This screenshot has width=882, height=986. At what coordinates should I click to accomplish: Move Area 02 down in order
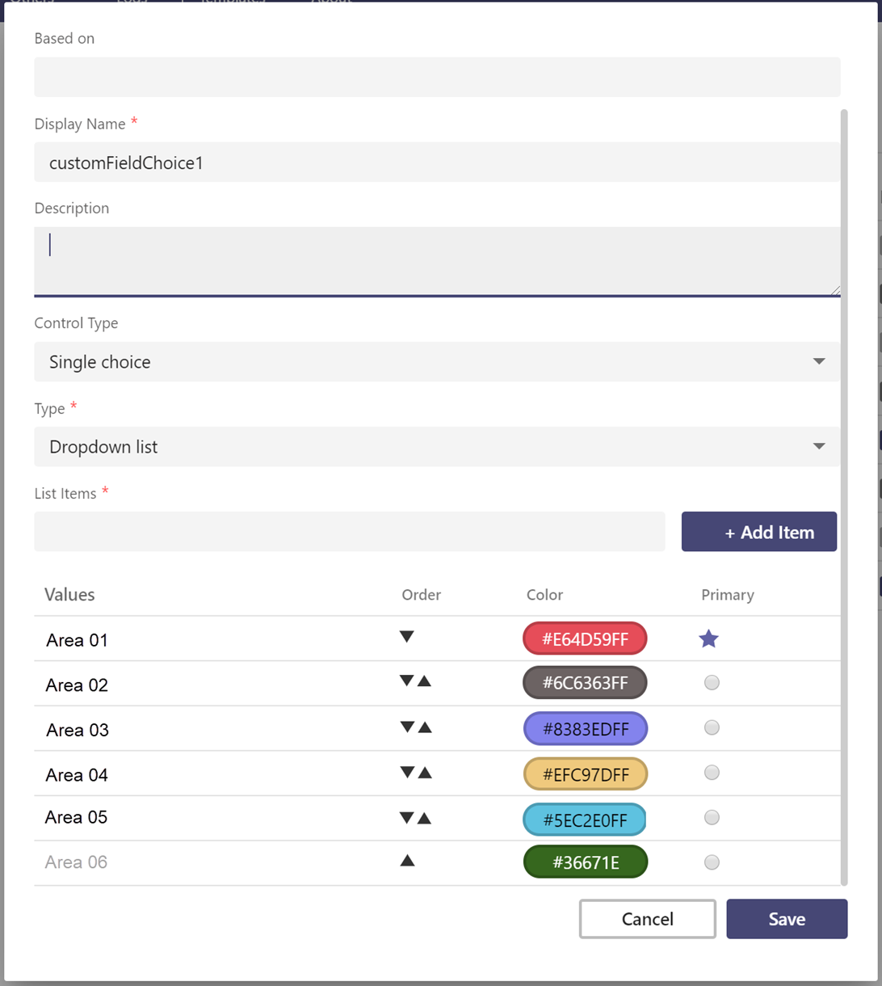(x=407, y=681)
